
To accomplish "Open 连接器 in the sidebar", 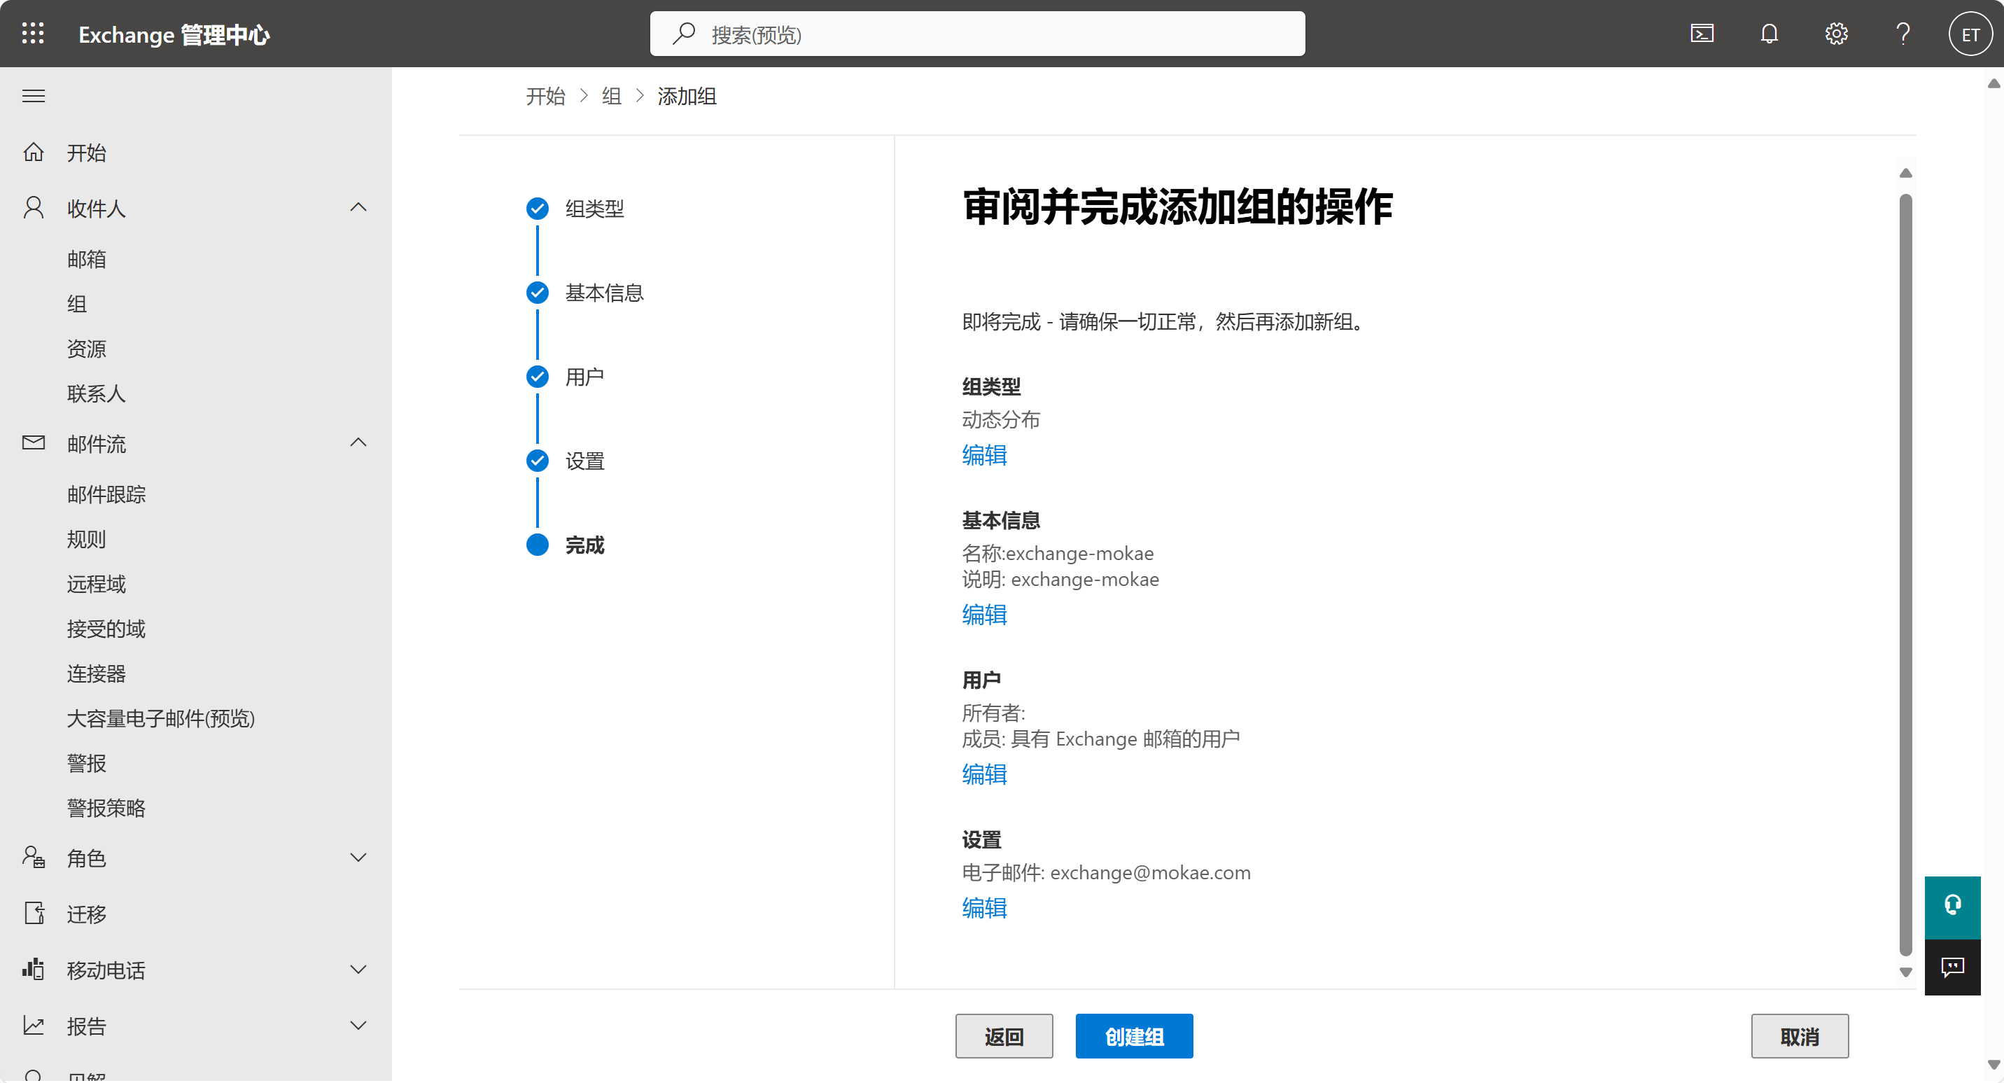I will tap(97, 673).
